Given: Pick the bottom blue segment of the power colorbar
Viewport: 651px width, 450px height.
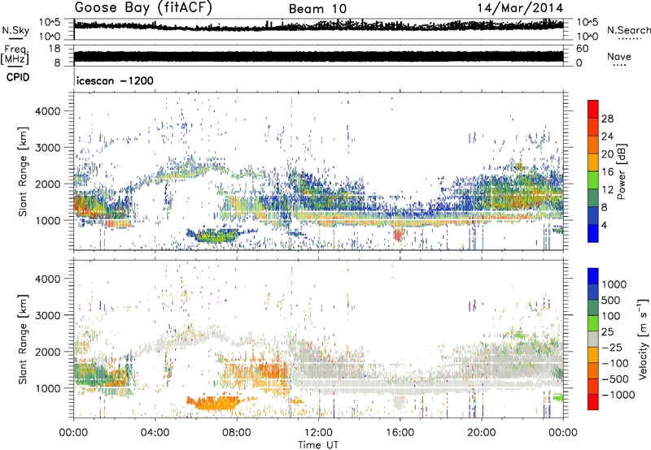Looking at the screenshot, I should (593, 234).
